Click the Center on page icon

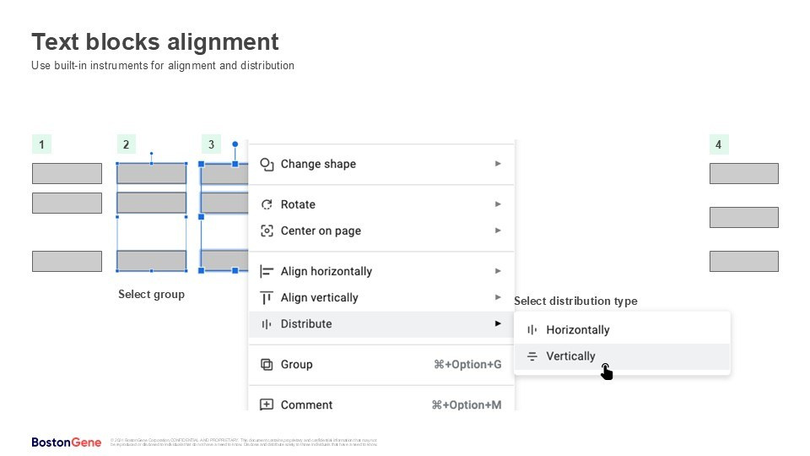pyautogui.click(x=267, y=231)
